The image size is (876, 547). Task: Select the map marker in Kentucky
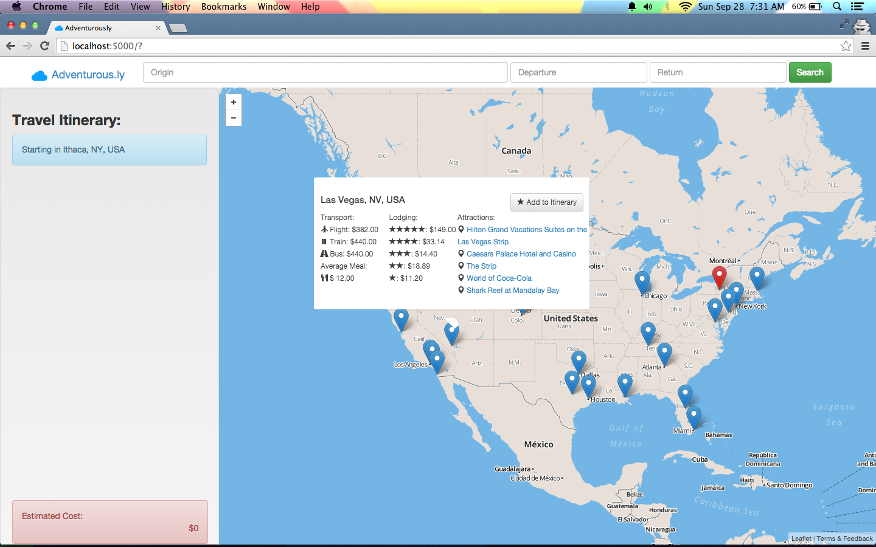648,333
